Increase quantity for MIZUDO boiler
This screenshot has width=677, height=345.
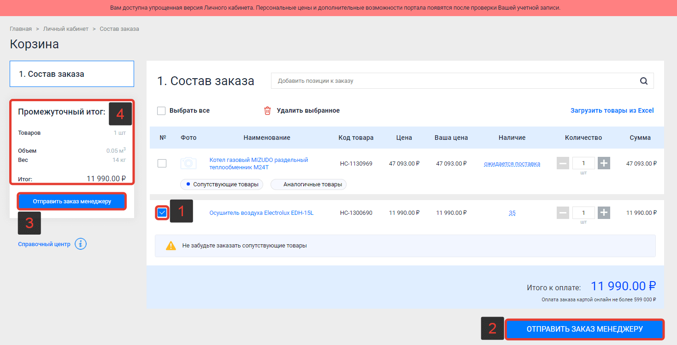604,163
